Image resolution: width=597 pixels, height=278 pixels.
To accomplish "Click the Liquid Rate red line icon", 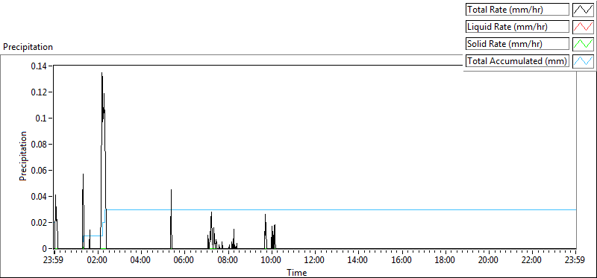I will coord(583,27).
